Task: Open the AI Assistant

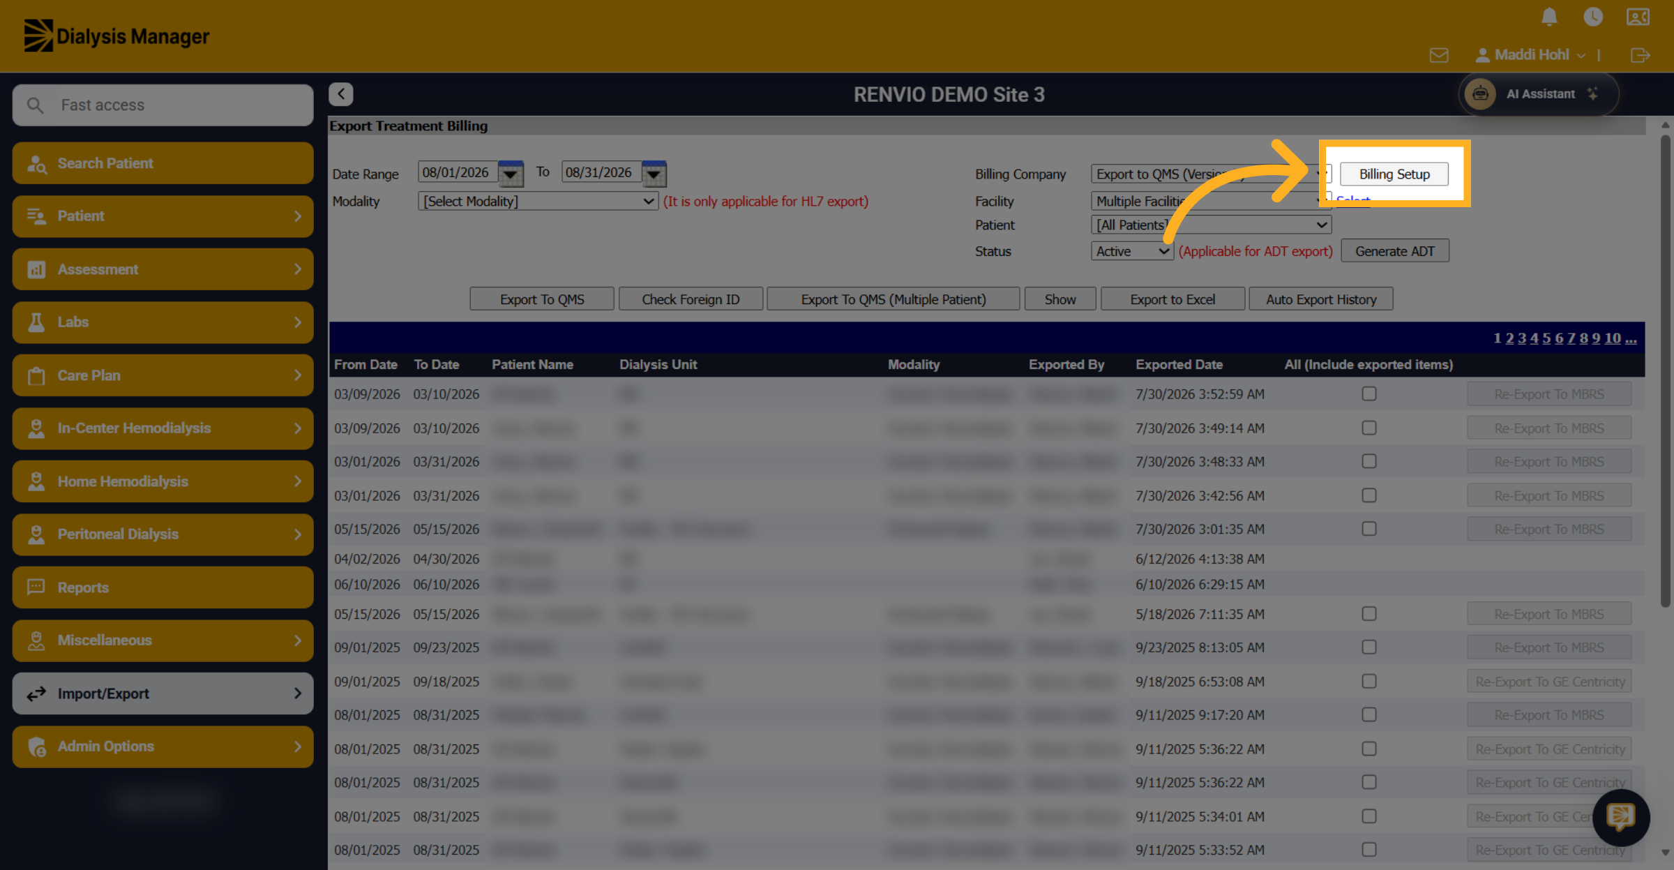Action: pyautogui.click(x=1538, y=94)
